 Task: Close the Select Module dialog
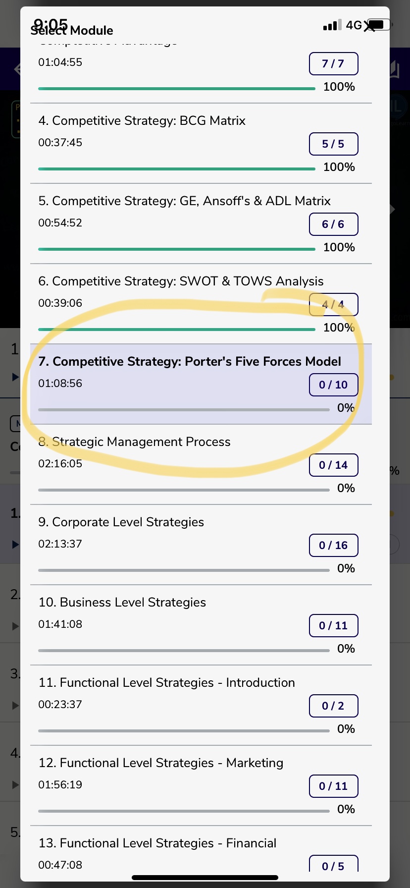point(369,27)
